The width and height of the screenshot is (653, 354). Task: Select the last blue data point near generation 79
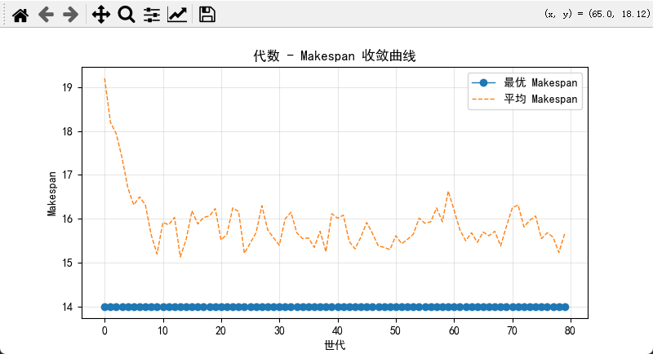(x=564, y=307)
